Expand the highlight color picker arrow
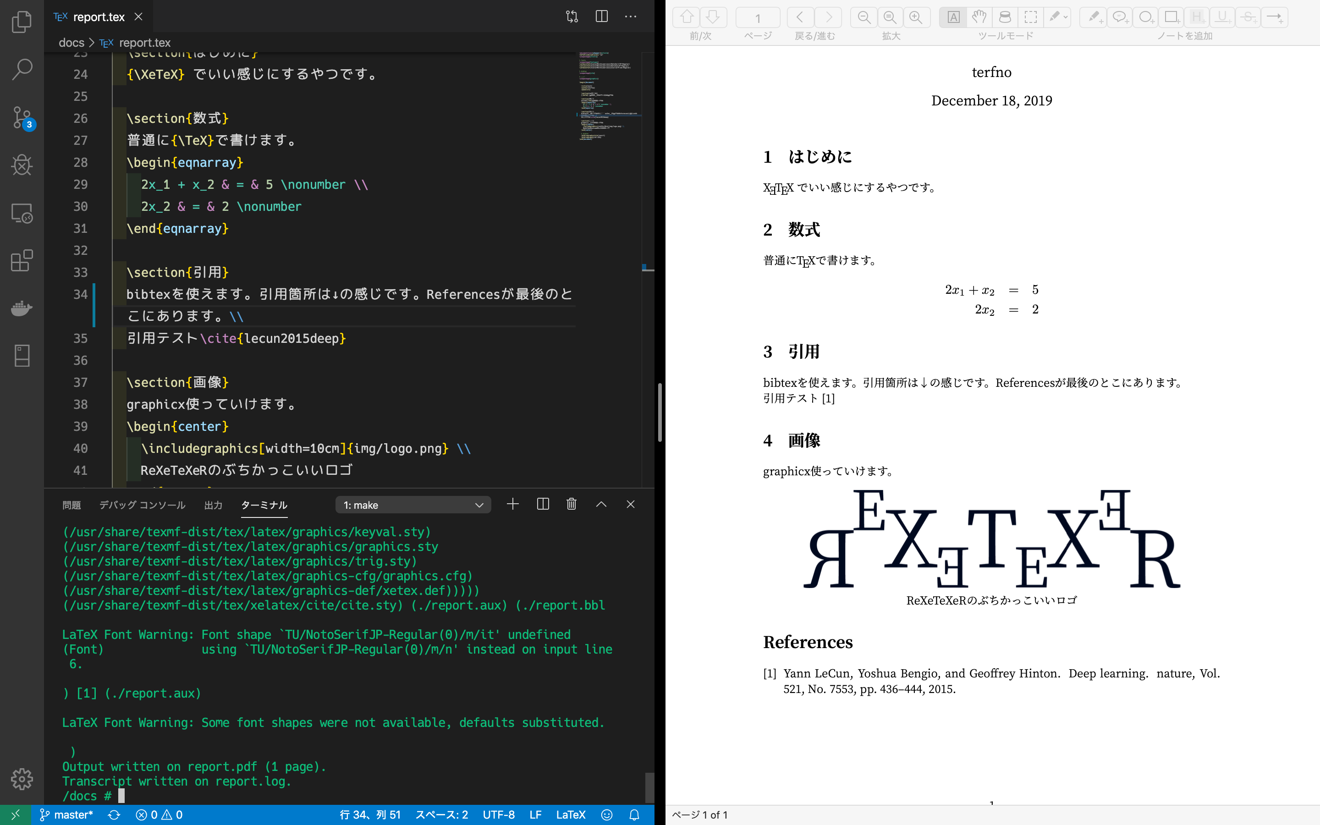Viewport: 1320px width, 825px height. coord(1066,17)
